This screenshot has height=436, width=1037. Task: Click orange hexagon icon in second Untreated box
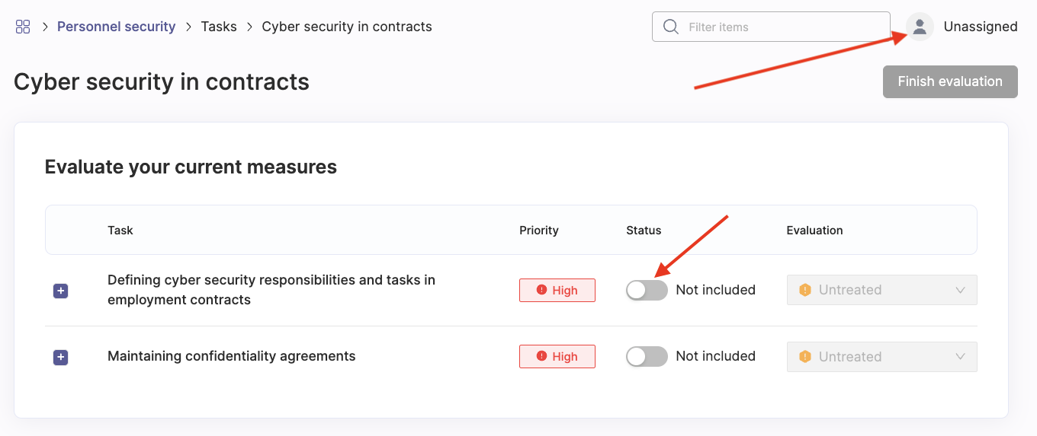coord(805,356)
